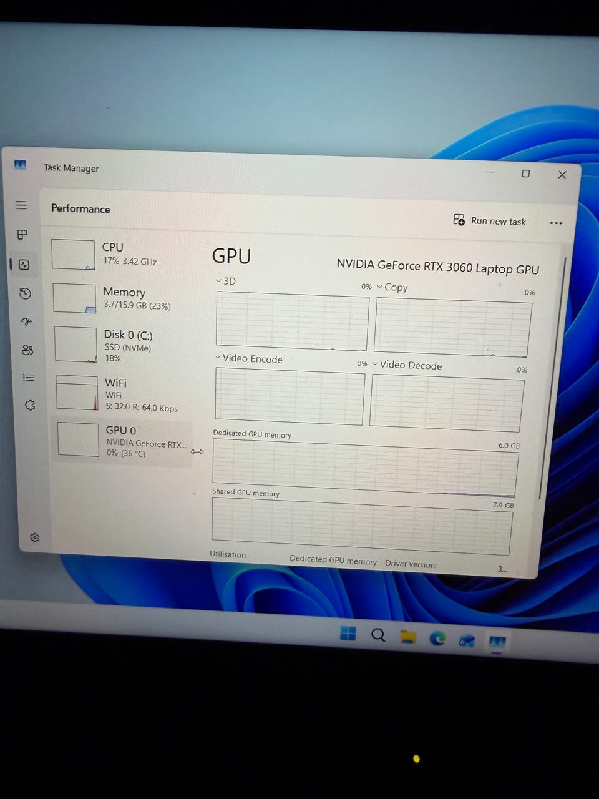599x799 pixels.
Task: Select the Performance page icon in sidebar
Action: [24, 265]
